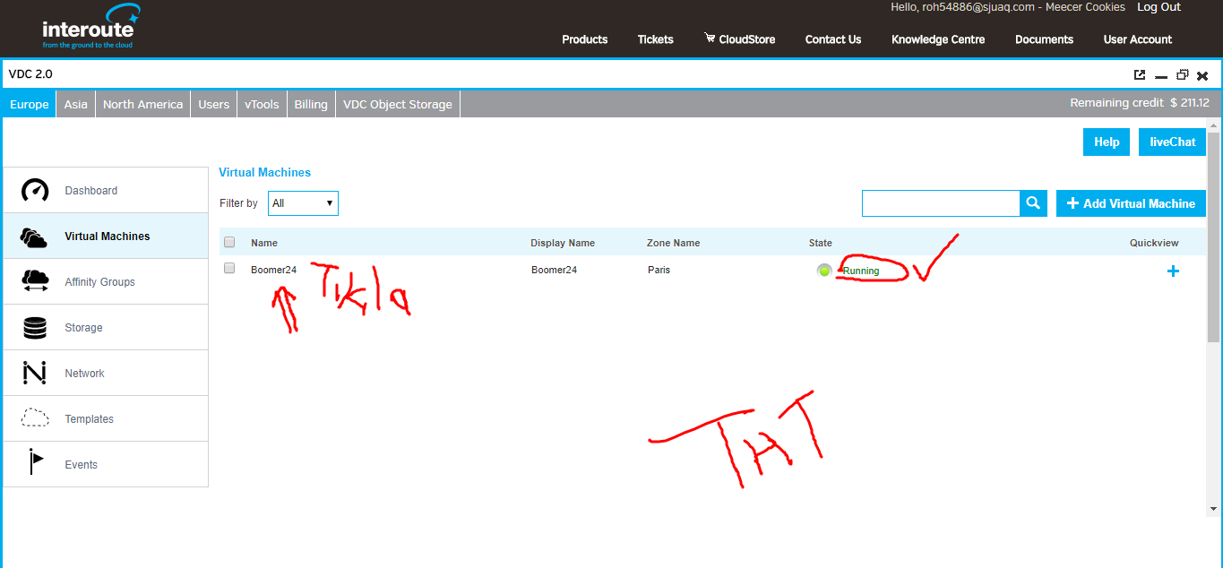Select Storage in the sidebar

point(106,327)
